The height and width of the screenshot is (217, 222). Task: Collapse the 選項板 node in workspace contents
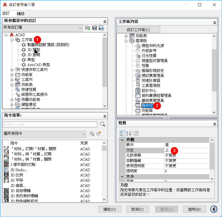[x=126, y=41]
